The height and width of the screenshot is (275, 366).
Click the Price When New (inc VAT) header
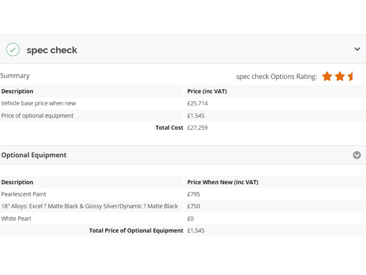coord(222,182)
